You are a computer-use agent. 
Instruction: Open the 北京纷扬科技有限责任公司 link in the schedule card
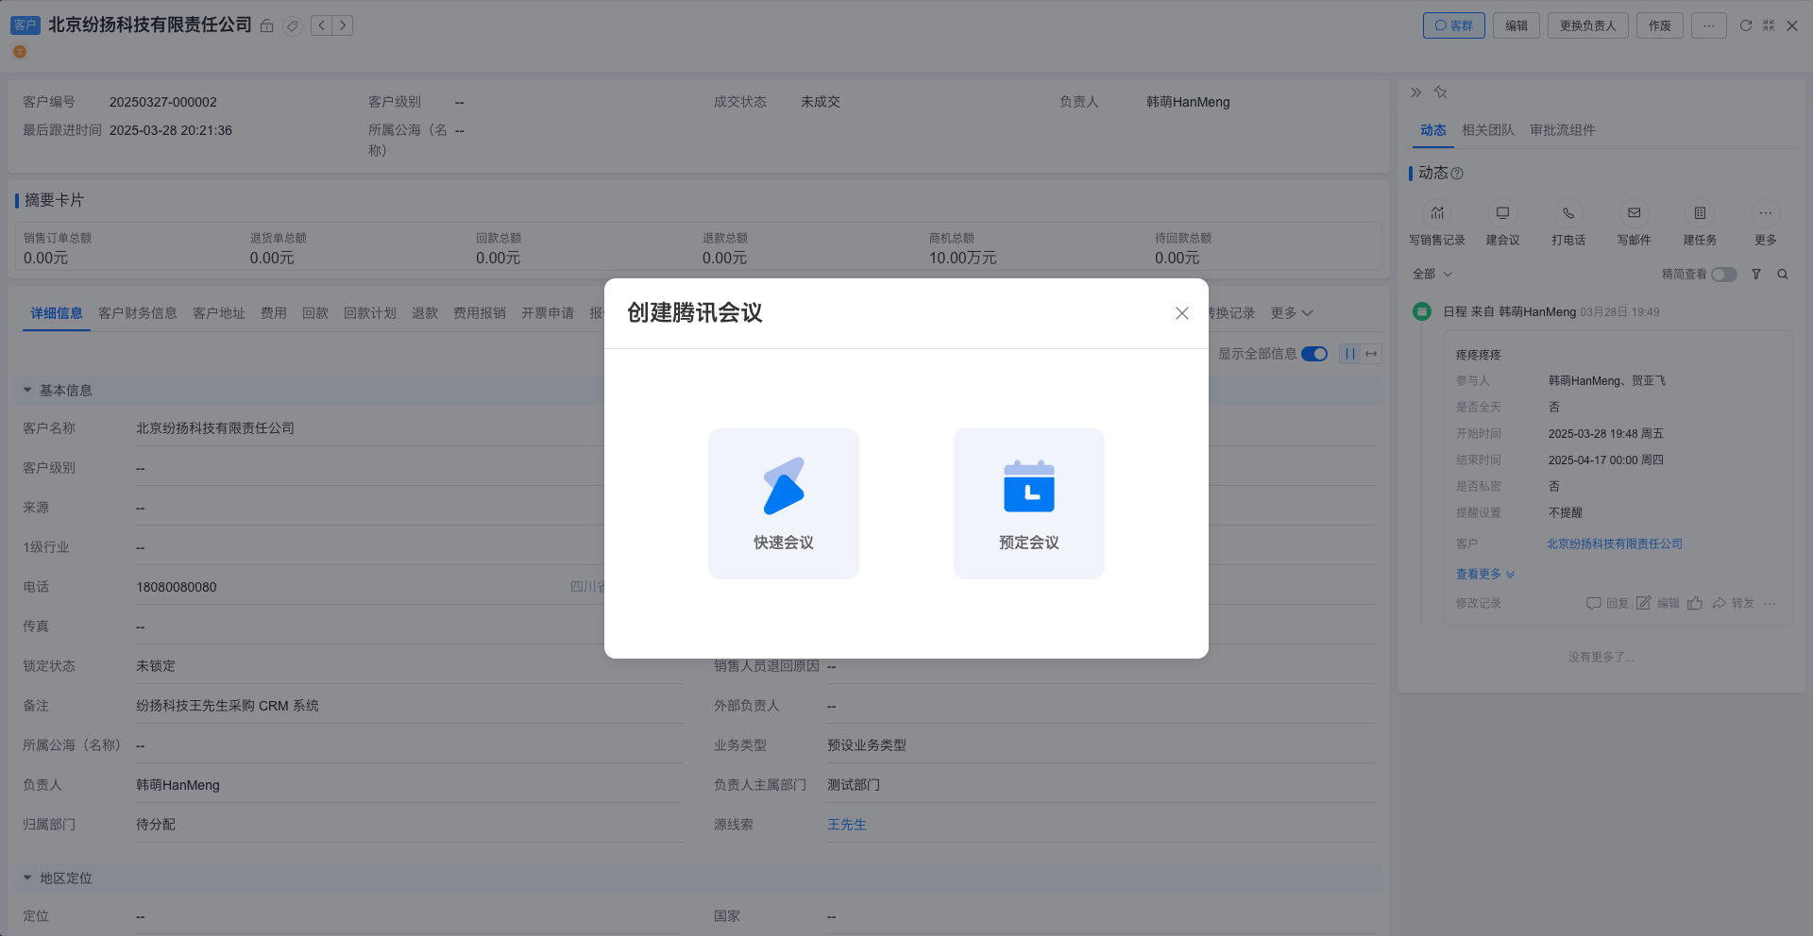point(1615,544)
